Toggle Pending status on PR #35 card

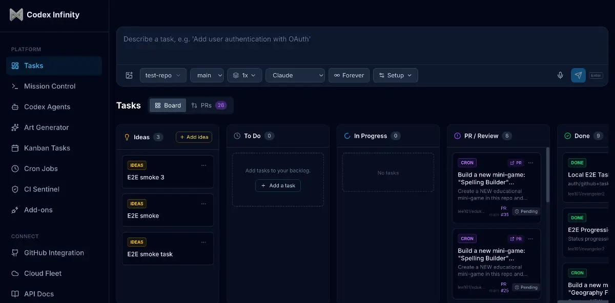pyautogui.click(x=526, y=211)
